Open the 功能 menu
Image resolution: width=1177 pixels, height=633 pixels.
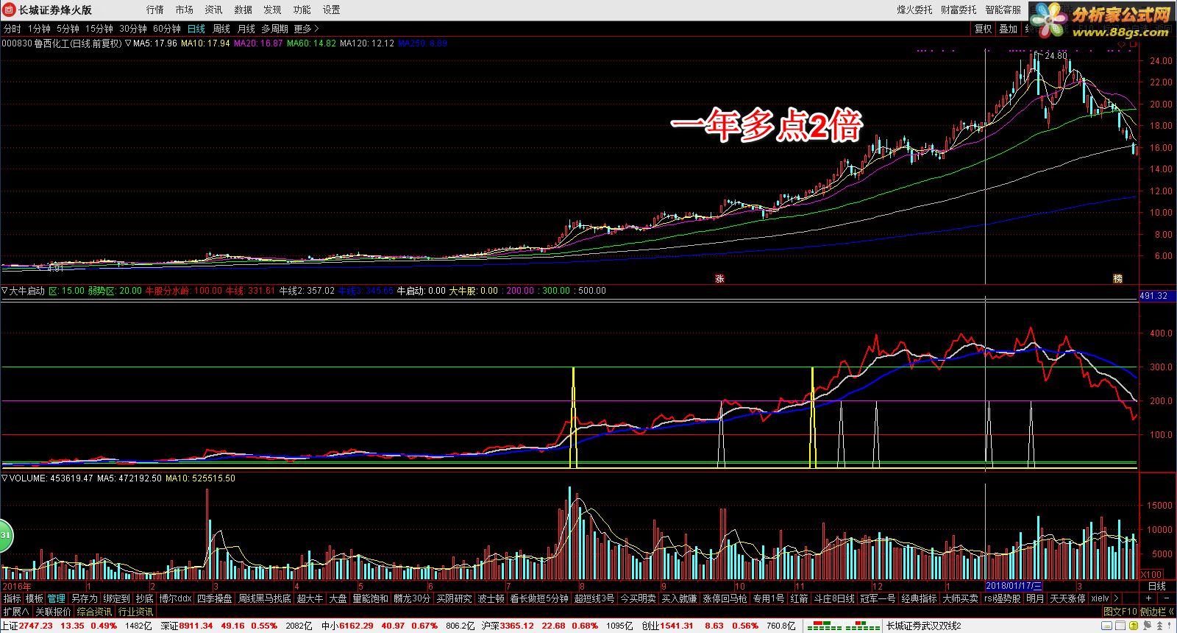(302, 10)
